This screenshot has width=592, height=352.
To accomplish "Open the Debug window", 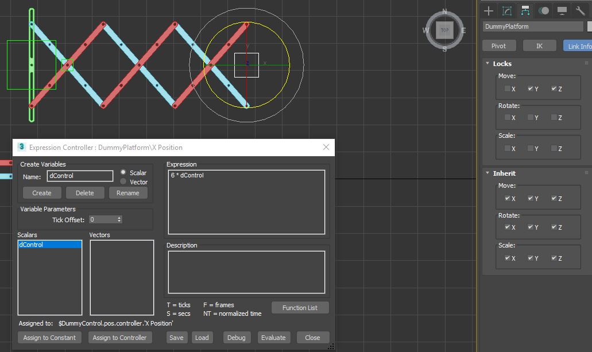I will pyautogui.click(x=237, y=337).
